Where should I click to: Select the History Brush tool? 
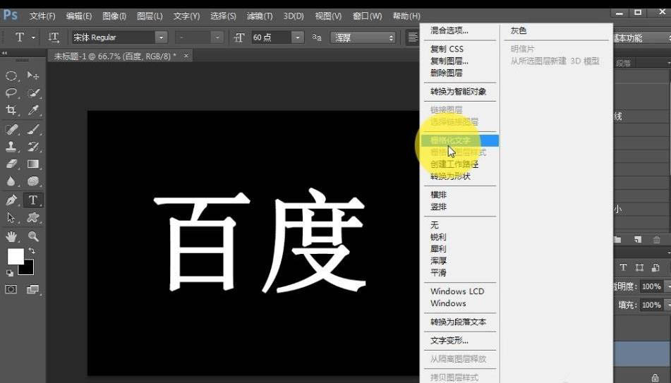33,146
